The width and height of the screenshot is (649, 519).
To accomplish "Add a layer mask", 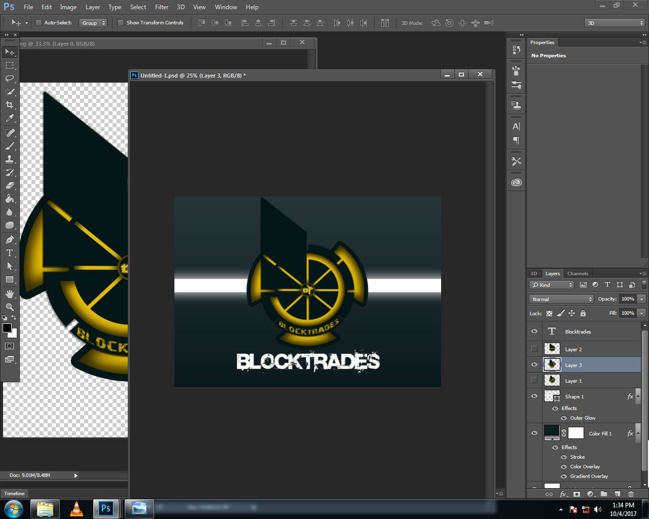I will [576, 494].
